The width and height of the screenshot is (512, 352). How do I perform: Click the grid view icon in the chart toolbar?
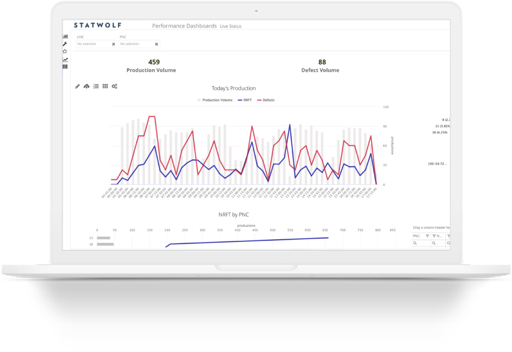click(x=105, y=86)
